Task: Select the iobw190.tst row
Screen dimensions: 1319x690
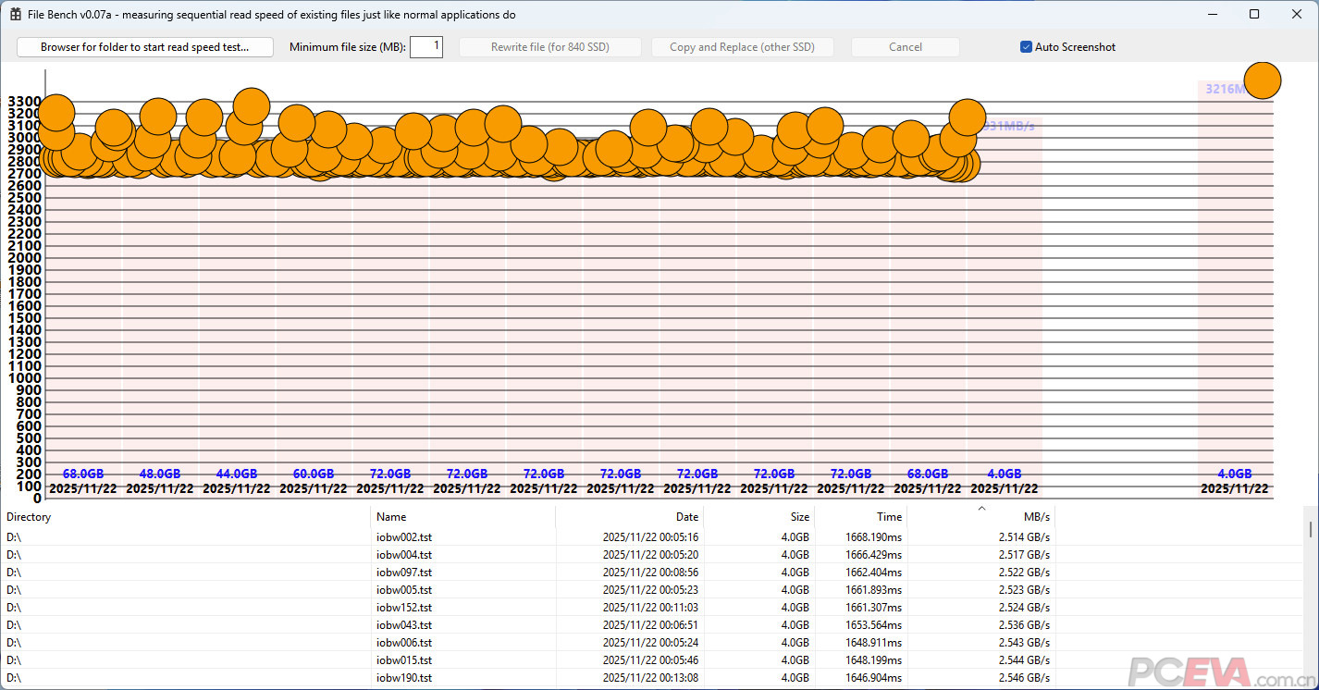Action: pyautogui.click(x=404, y=678)
